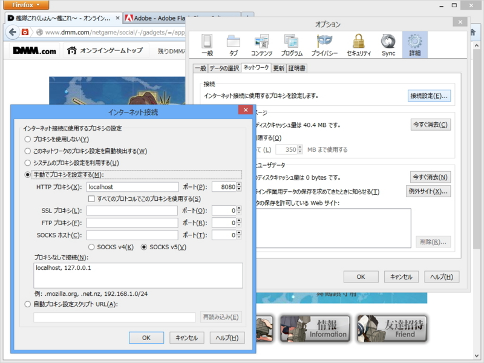Select プロキシを使用しない(Y) radio button

click(x=27, y=139)
